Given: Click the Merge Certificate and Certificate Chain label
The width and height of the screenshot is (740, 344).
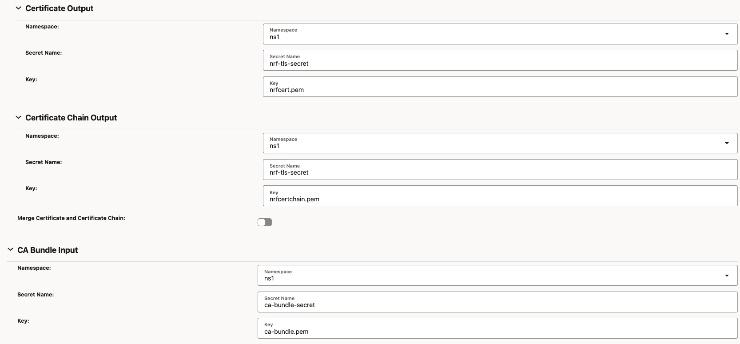Looking at the screenshot, I should tap(71, 218).
